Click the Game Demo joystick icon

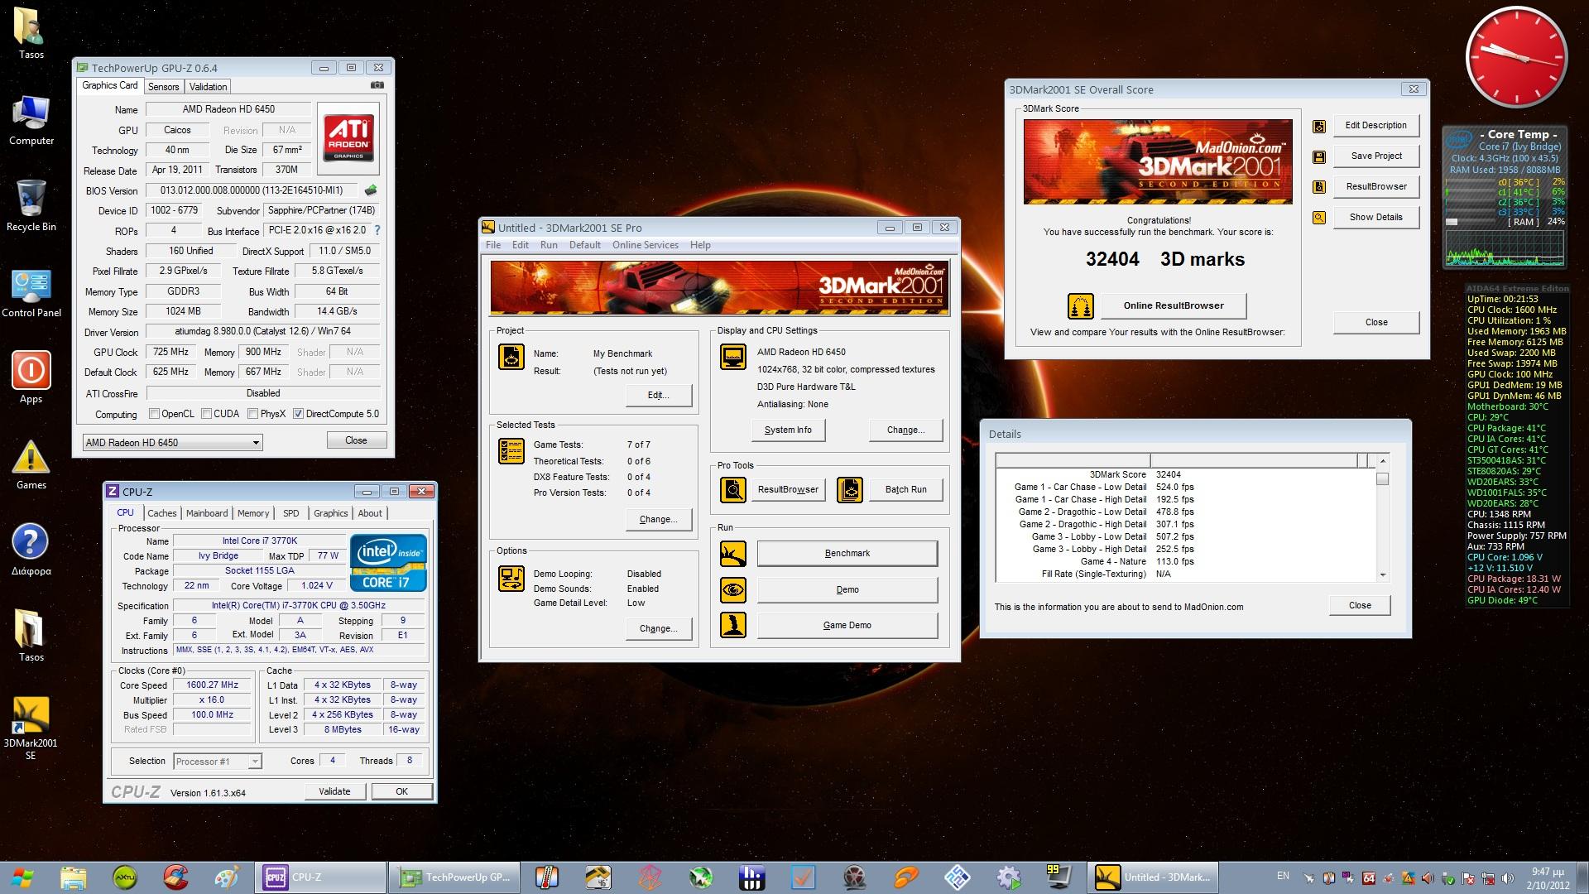pyautogui.click(x=733, y=626)
